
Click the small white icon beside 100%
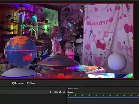click(50, 92)
